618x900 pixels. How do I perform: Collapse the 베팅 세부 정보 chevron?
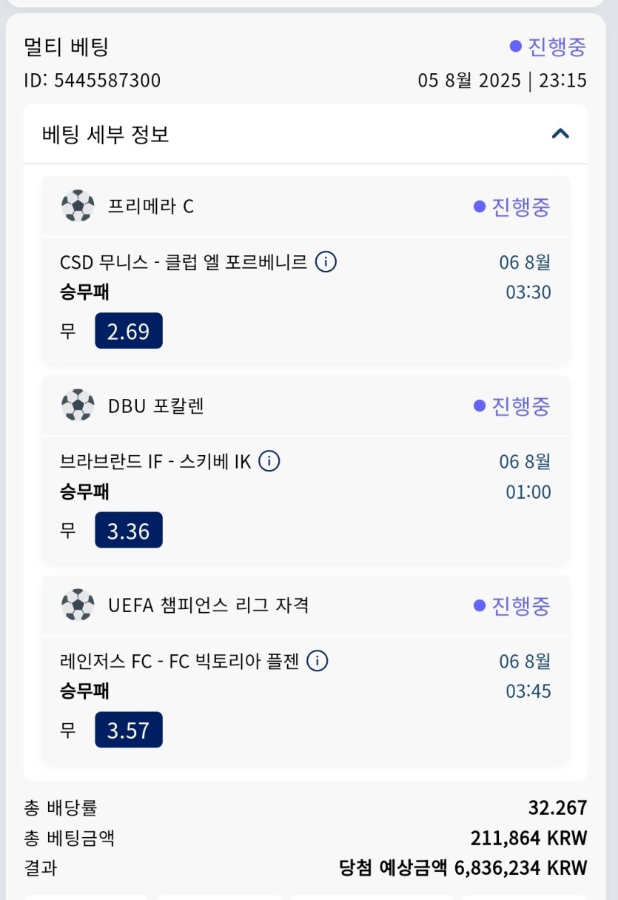pyautogui.click(x=560, y=134)
